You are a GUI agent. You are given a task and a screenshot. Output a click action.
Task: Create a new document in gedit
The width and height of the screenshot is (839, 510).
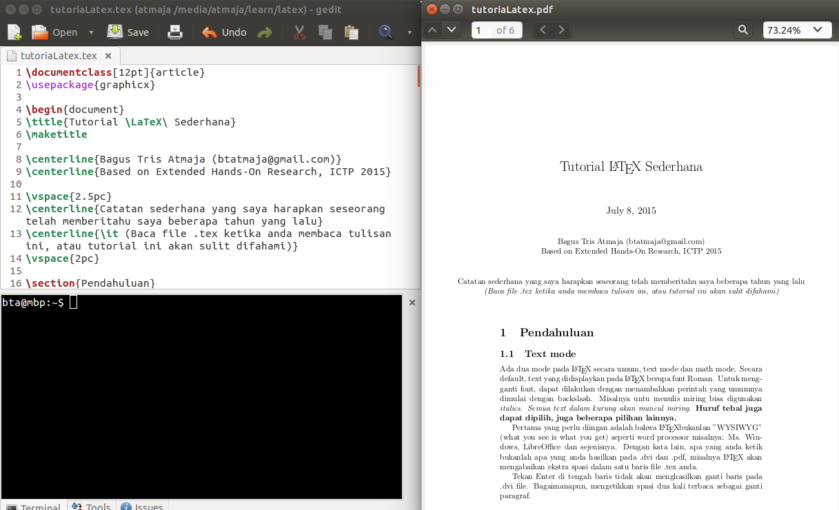[x=14, y=32]
